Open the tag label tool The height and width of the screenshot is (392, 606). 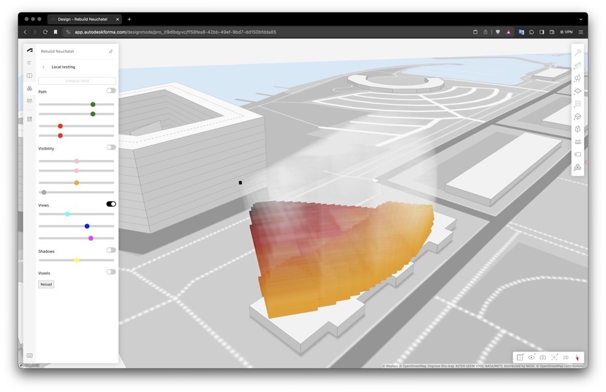(578, 154)
